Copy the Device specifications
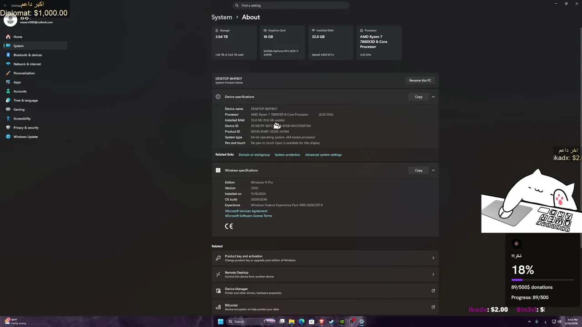The width and height of the screenshot is (582, 327). pos(418,97)
